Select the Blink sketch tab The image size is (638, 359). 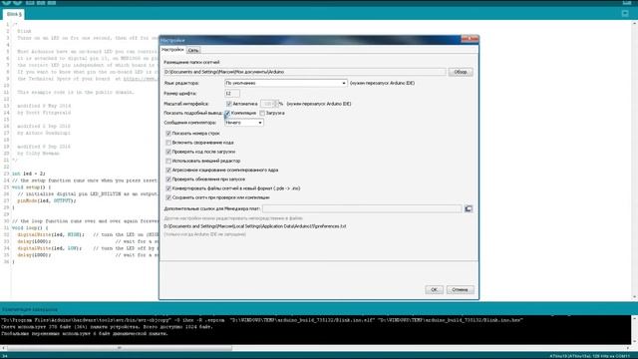tap(14, 14)
